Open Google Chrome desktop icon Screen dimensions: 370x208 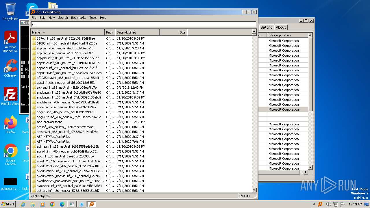click(x=10, y=155)
